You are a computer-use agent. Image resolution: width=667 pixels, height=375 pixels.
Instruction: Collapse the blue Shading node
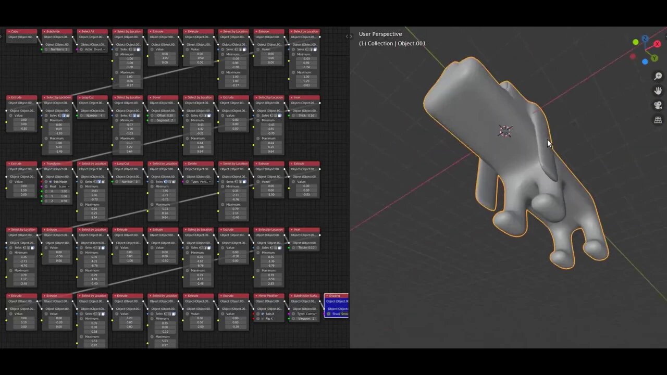(x=327, y=296)
